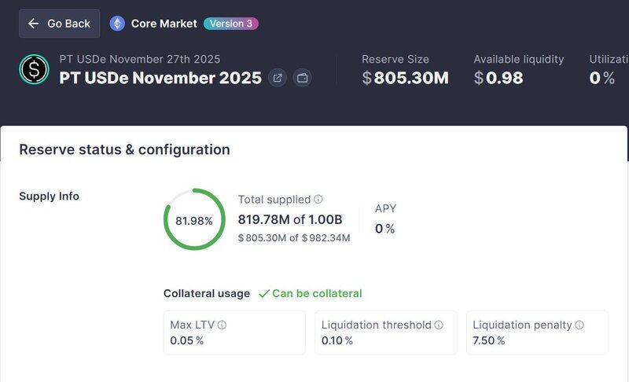Image resolution: width=629 pixels, height=382 pixels.
Task: Open the Liquidation threshold info icon
Action: coord(439,325)
